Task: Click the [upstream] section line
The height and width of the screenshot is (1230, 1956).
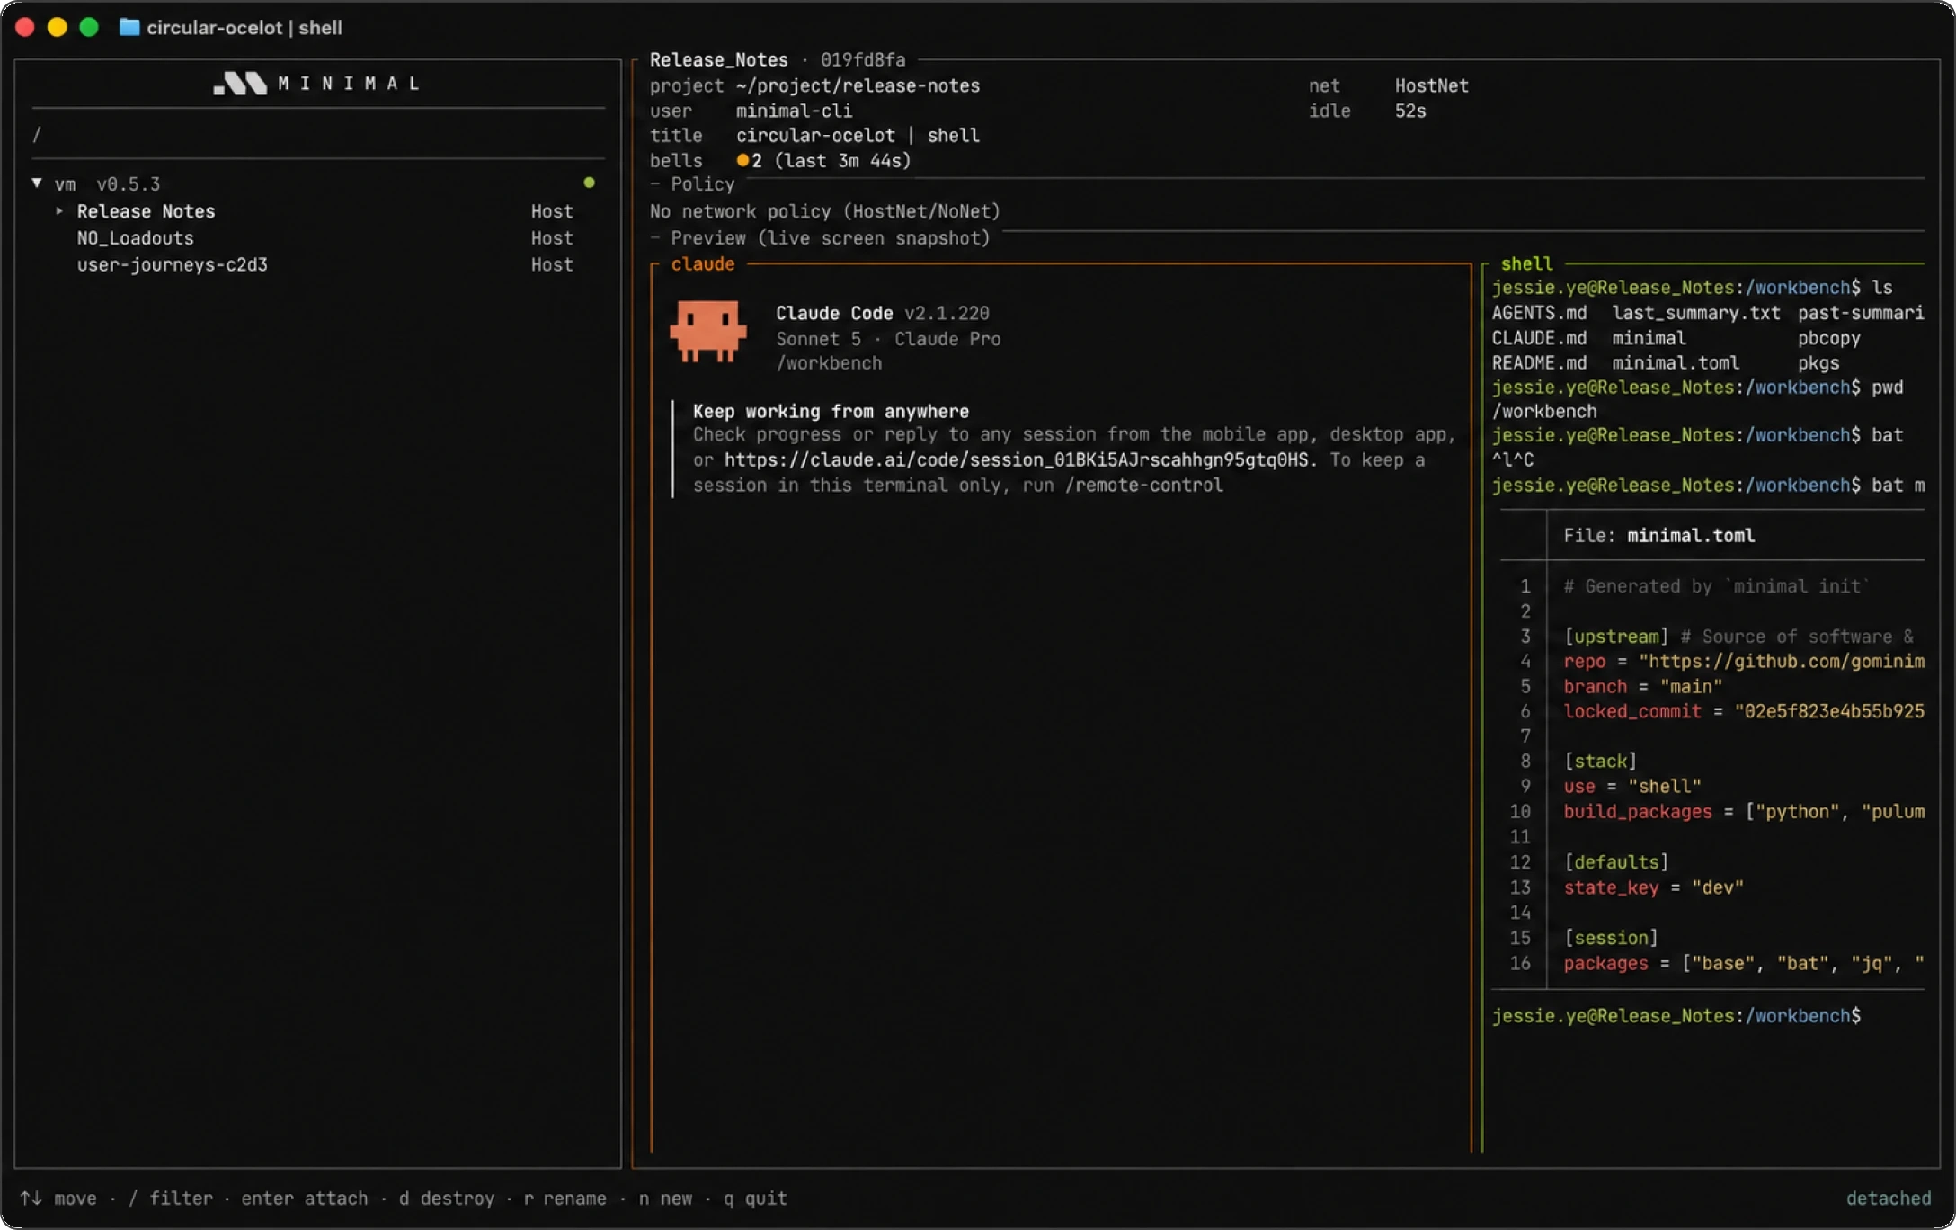Action: [x=1738, y=637]
